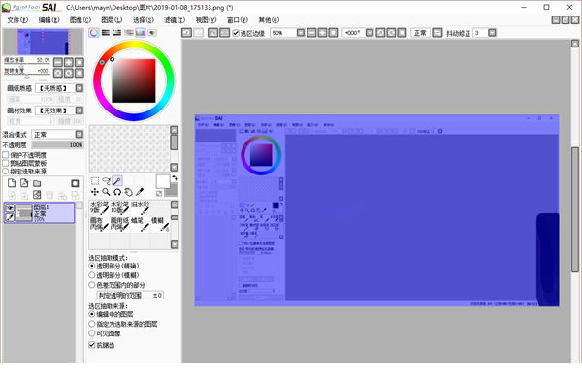
Task: Toggle the 选区边缘 checkbox in the toolbar
Action: 236,33
